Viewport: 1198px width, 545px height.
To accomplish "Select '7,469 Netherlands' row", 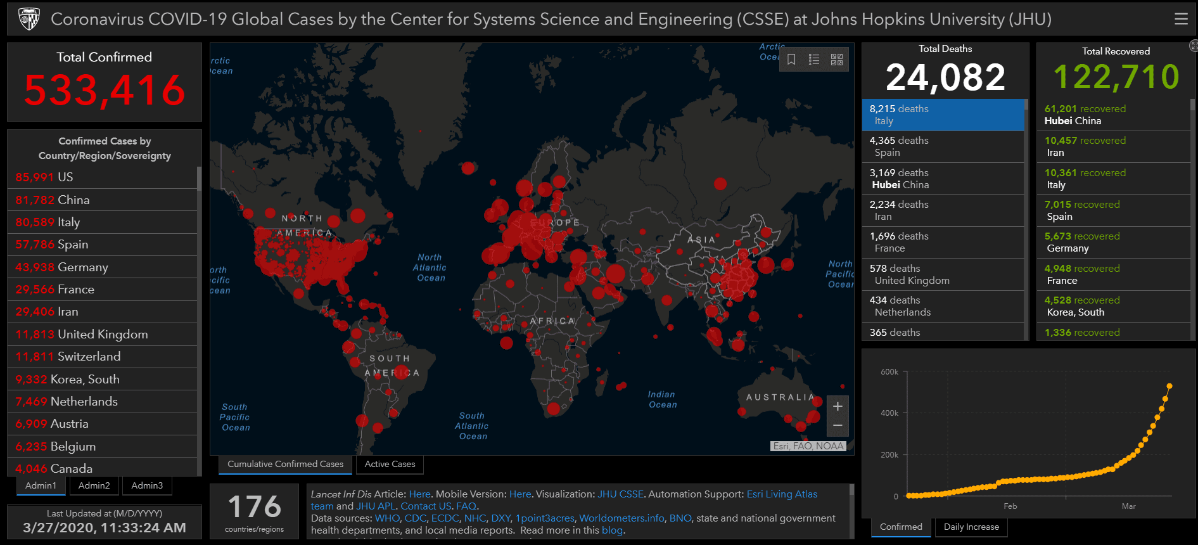I will tap(102, 402).
